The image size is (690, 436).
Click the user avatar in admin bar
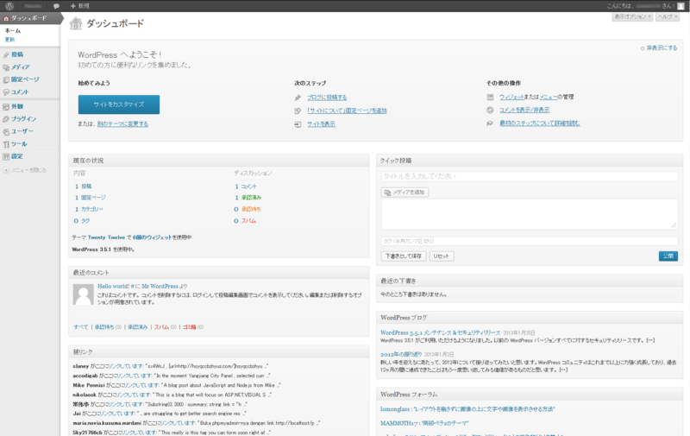tap(681, 6)
